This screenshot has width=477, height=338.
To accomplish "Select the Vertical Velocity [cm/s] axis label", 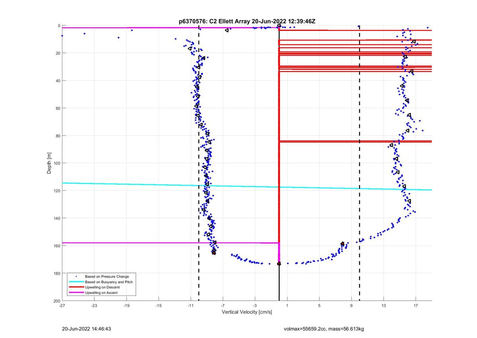I will [x=247, y=312].
